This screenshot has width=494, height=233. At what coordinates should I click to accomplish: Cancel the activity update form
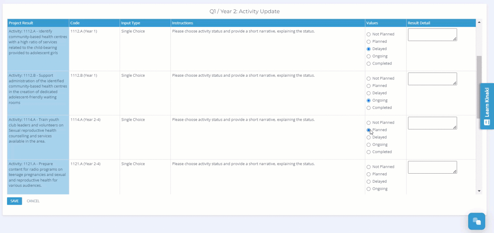coord(33,201)
